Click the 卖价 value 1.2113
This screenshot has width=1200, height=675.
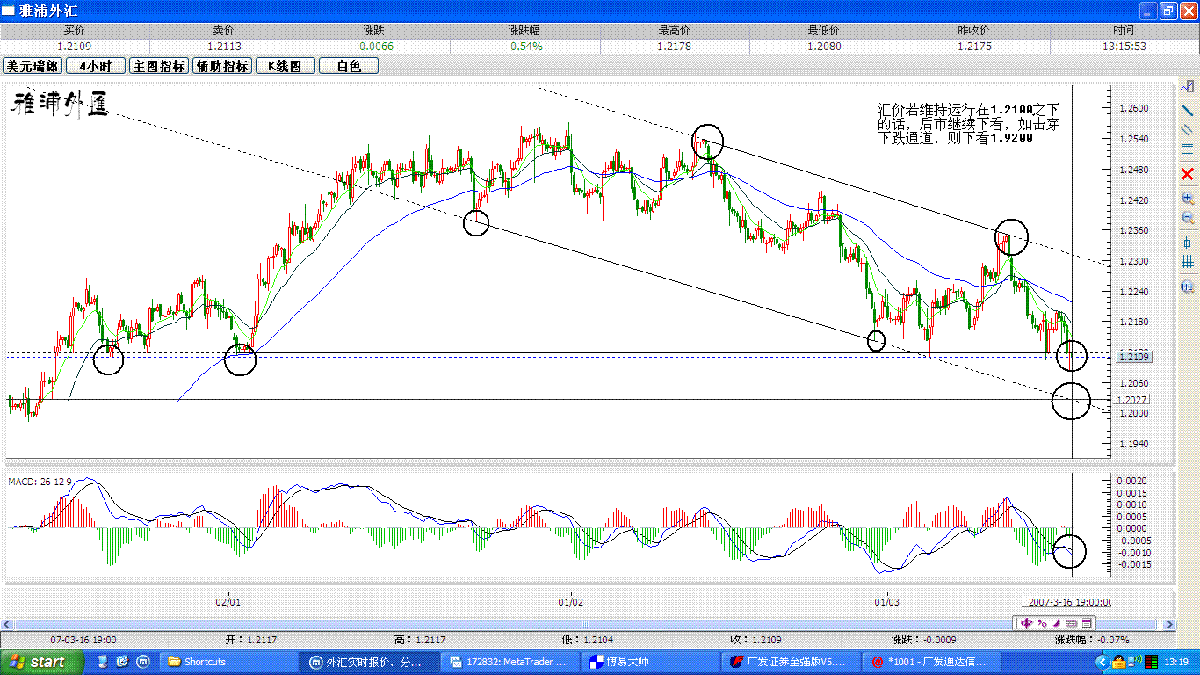[225, 46]
